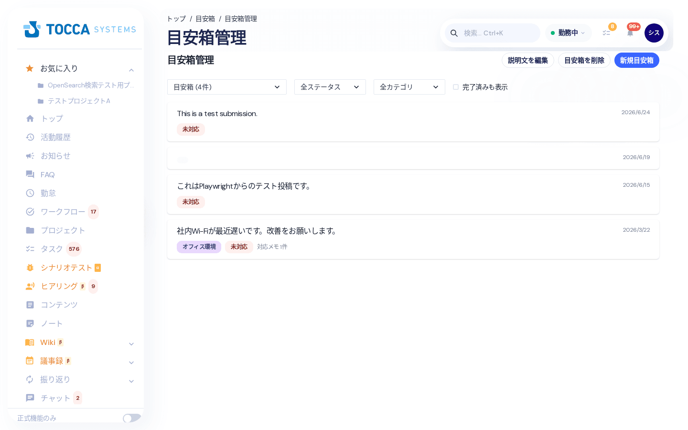This screenshot has width=688, height=430.
Task: Click the 対応メモ1件 text
Action: 272,247
